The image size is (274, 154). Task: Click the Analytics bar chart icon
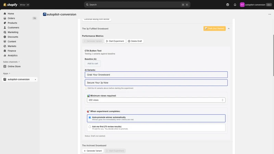coord(5,55)
